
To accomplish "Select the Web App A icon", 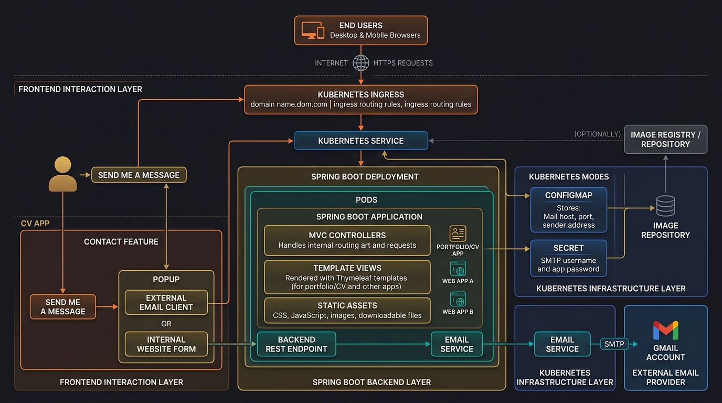I will [458, 270].
